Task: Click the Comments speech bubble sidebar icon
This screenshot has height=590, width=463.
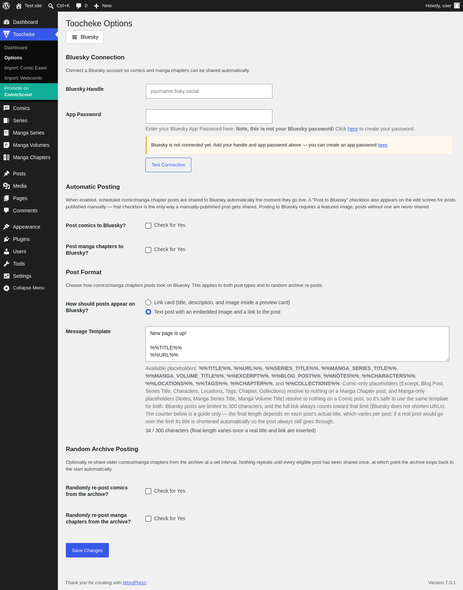Action: [7, 211]
